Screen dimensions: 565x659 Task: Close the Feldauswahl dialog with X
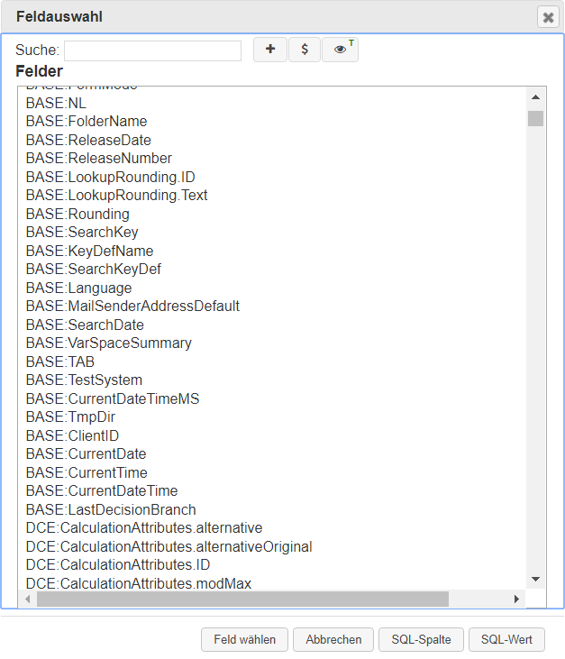[548, 17]
